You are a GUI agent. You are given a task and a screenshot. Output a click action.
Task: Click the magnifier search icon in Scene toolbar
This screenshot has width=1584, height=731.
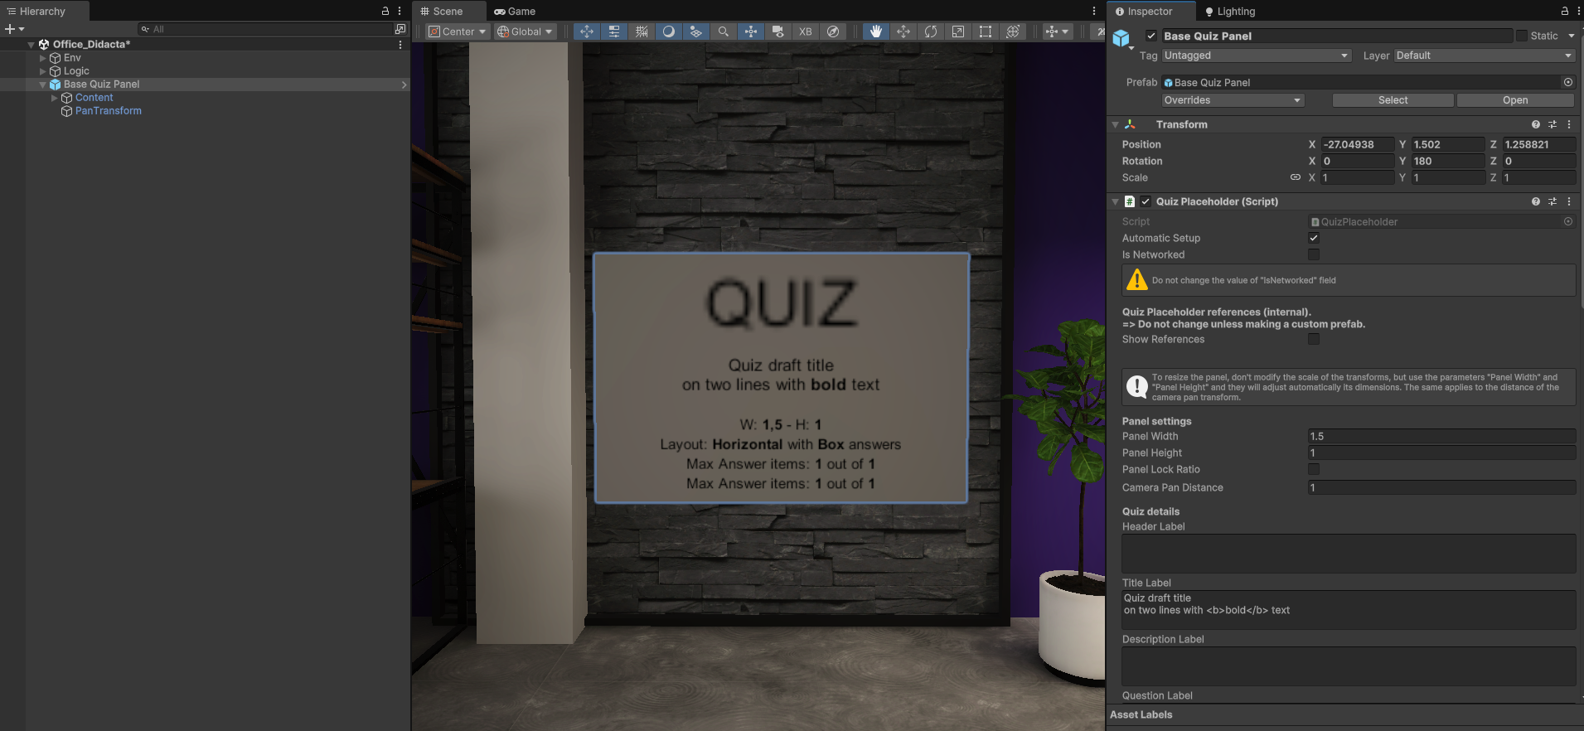pyautogui.click(x=723, y=31)
